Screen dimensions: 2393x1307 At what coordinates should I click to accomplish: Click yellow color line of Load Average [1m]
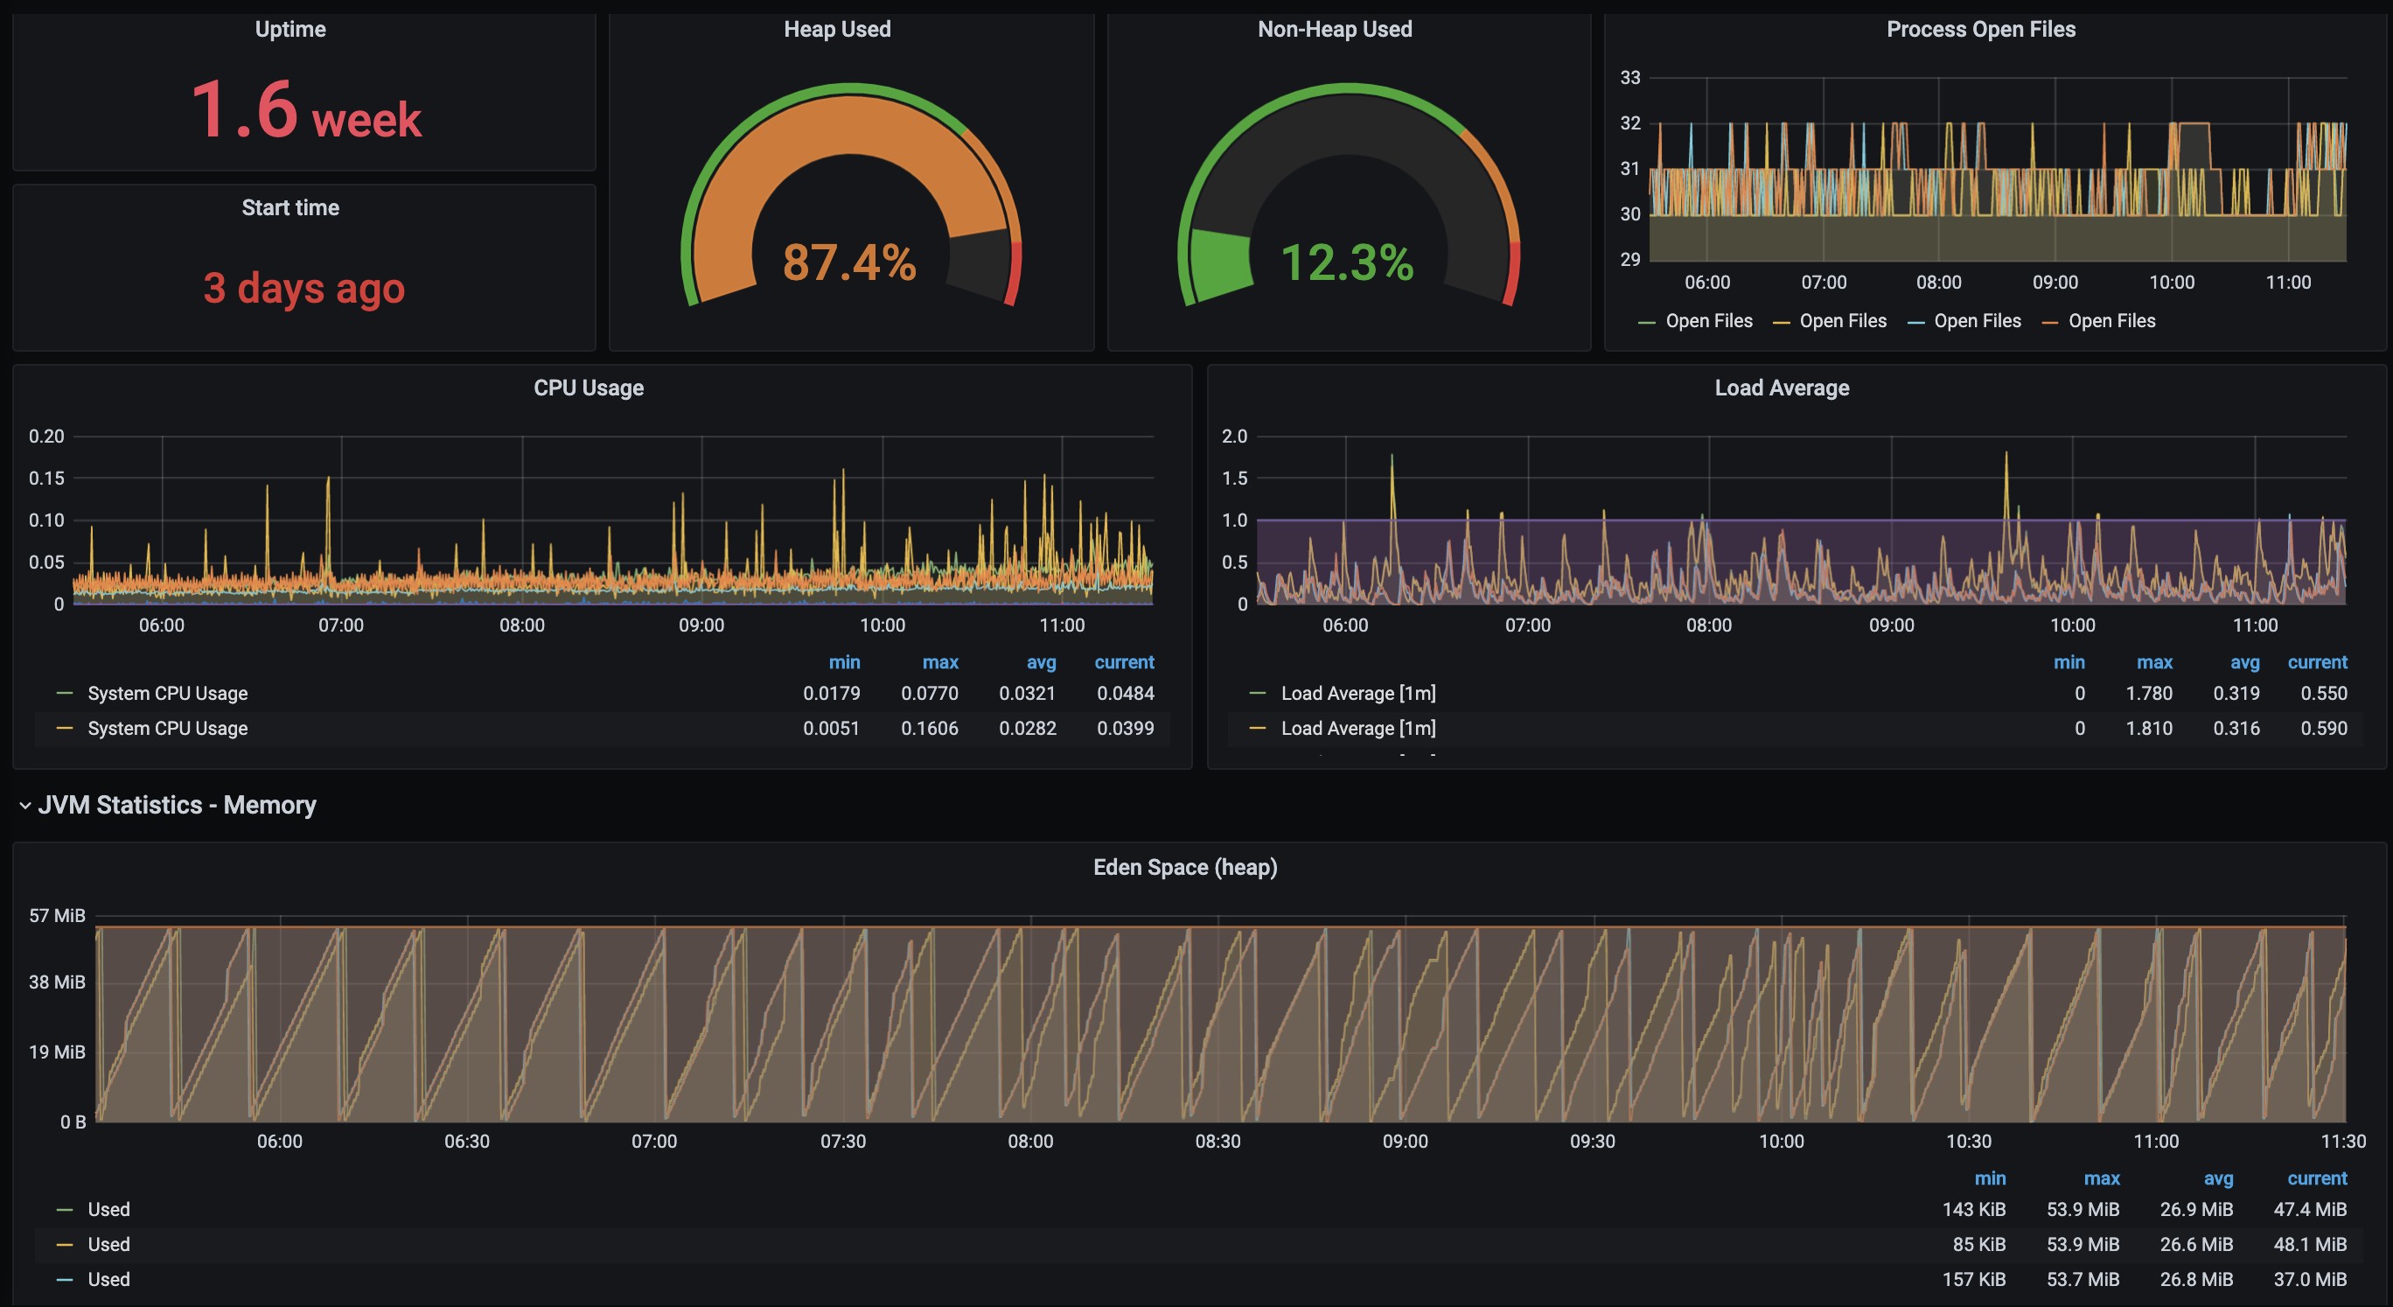tap(1257, 728)
